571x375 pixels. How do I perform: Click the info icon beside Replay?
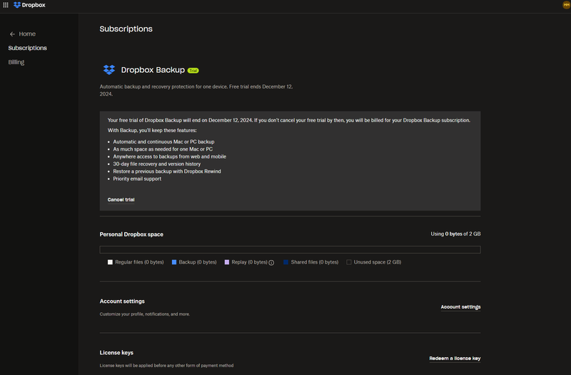(x=271, y=263)
